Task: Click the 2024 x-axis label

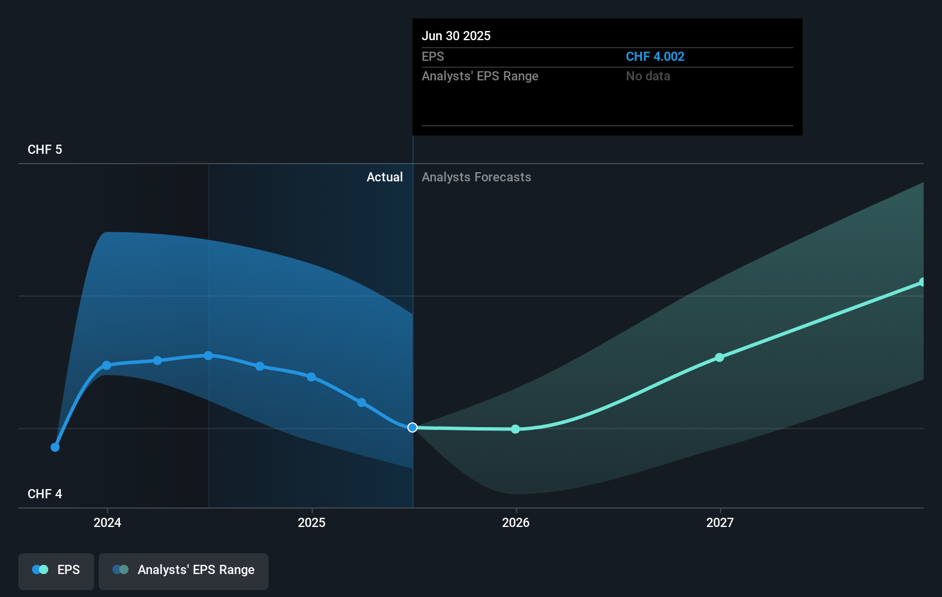Action: [107, 522]
